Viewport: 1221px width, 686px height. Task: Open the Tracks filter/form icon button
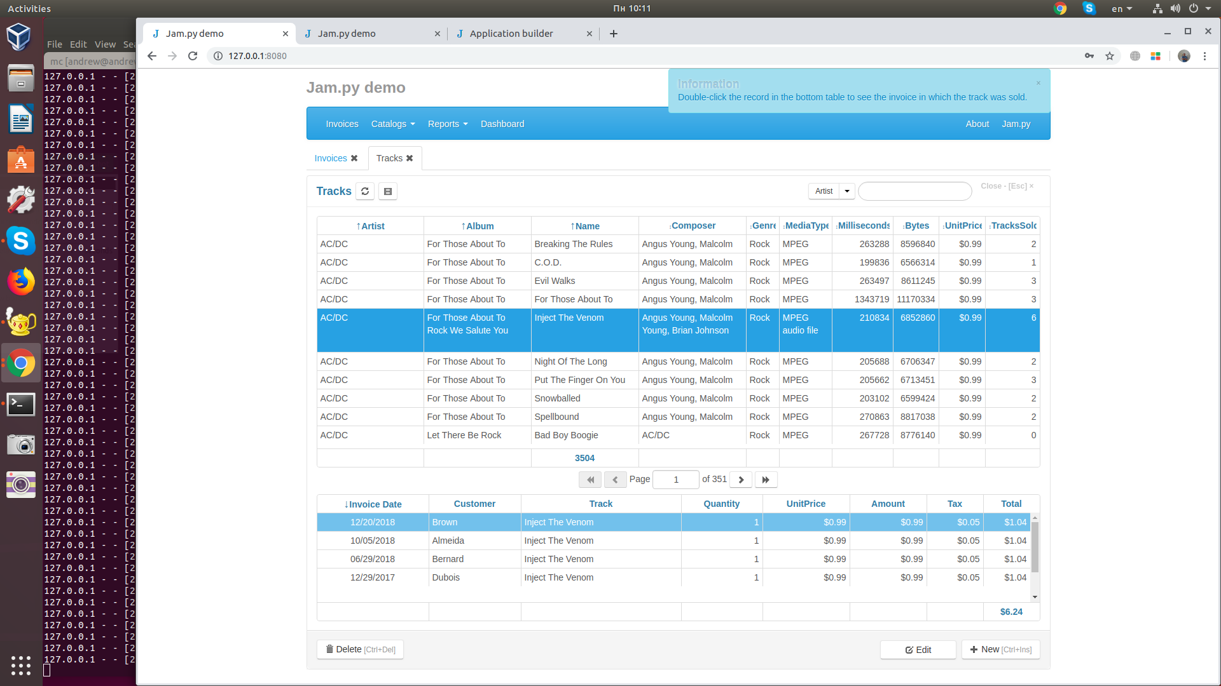pyautogui.click(x=388, y=191)
